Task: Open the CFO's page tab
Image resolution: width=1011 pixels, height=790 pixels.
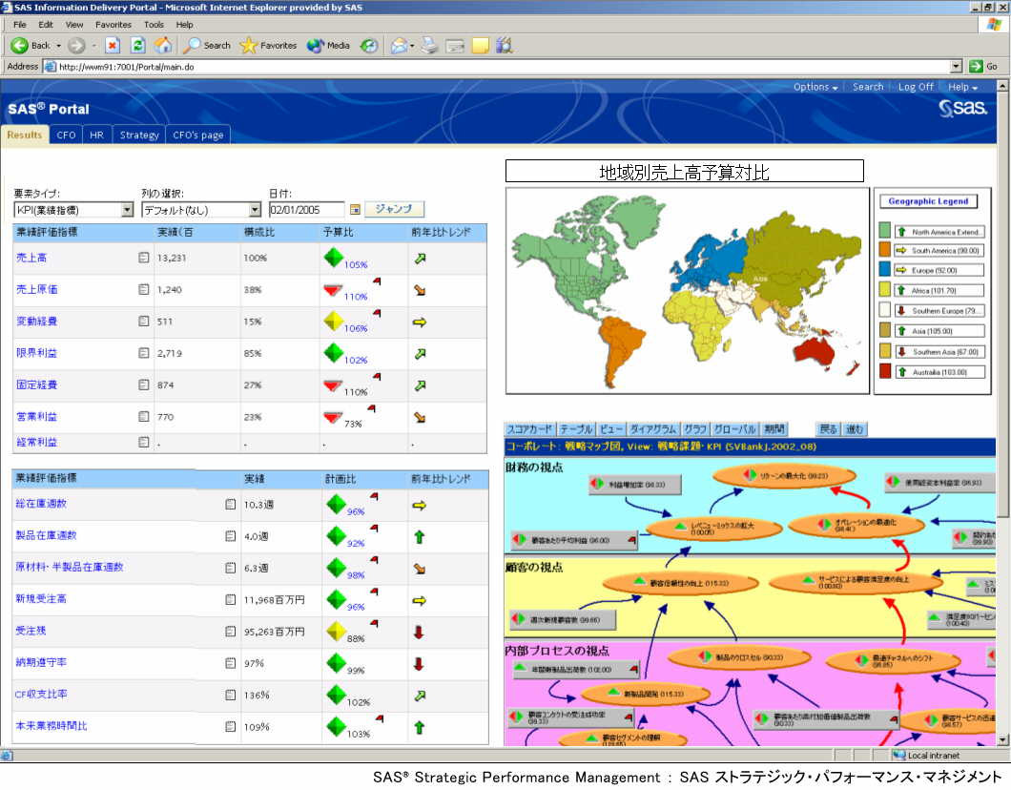Action: coord(198,135)
